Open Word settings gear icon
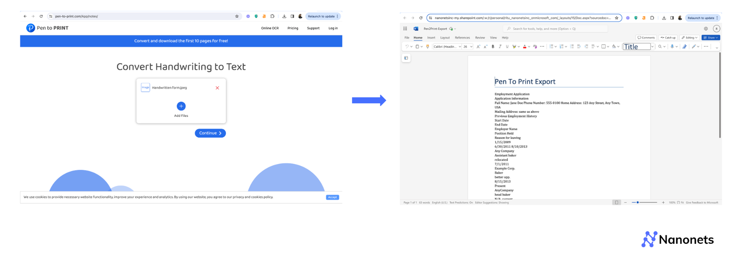This screenshot has width=742, height=254. pos(706,29)
